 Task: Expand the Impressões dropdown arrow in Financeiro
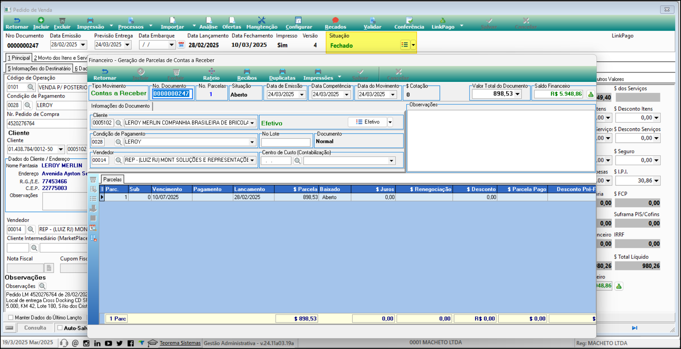tap(340, 76)
